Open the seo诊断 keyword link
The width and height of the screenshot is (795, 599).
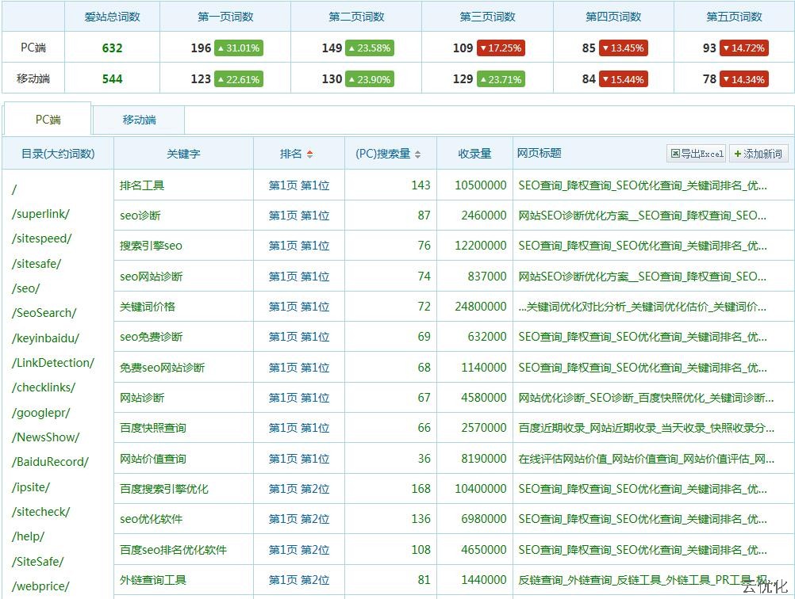click(140, 216)
